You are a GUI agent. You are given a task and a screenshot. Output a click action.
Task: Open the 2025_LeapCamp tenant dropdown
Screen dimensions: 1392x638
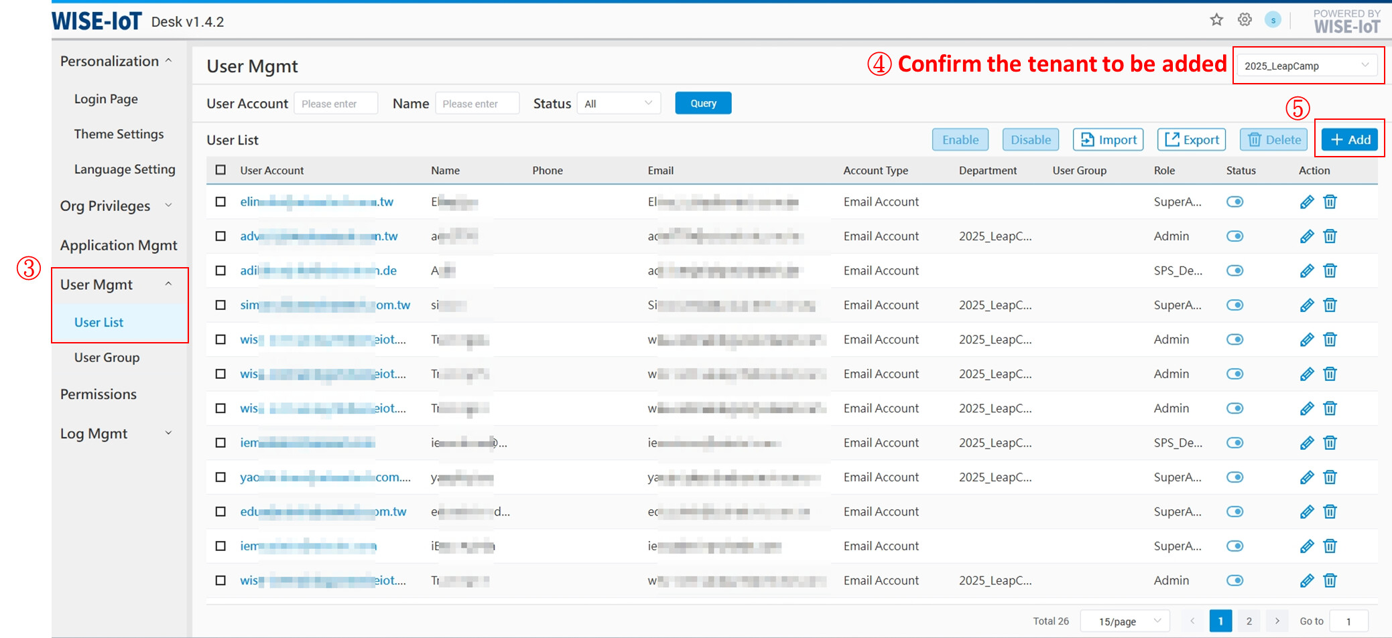(1307, 66)
